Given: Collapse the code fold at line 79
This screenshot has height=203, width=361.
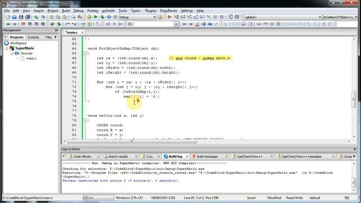Looking at the screenshot, I should click(x=85, y=120).
